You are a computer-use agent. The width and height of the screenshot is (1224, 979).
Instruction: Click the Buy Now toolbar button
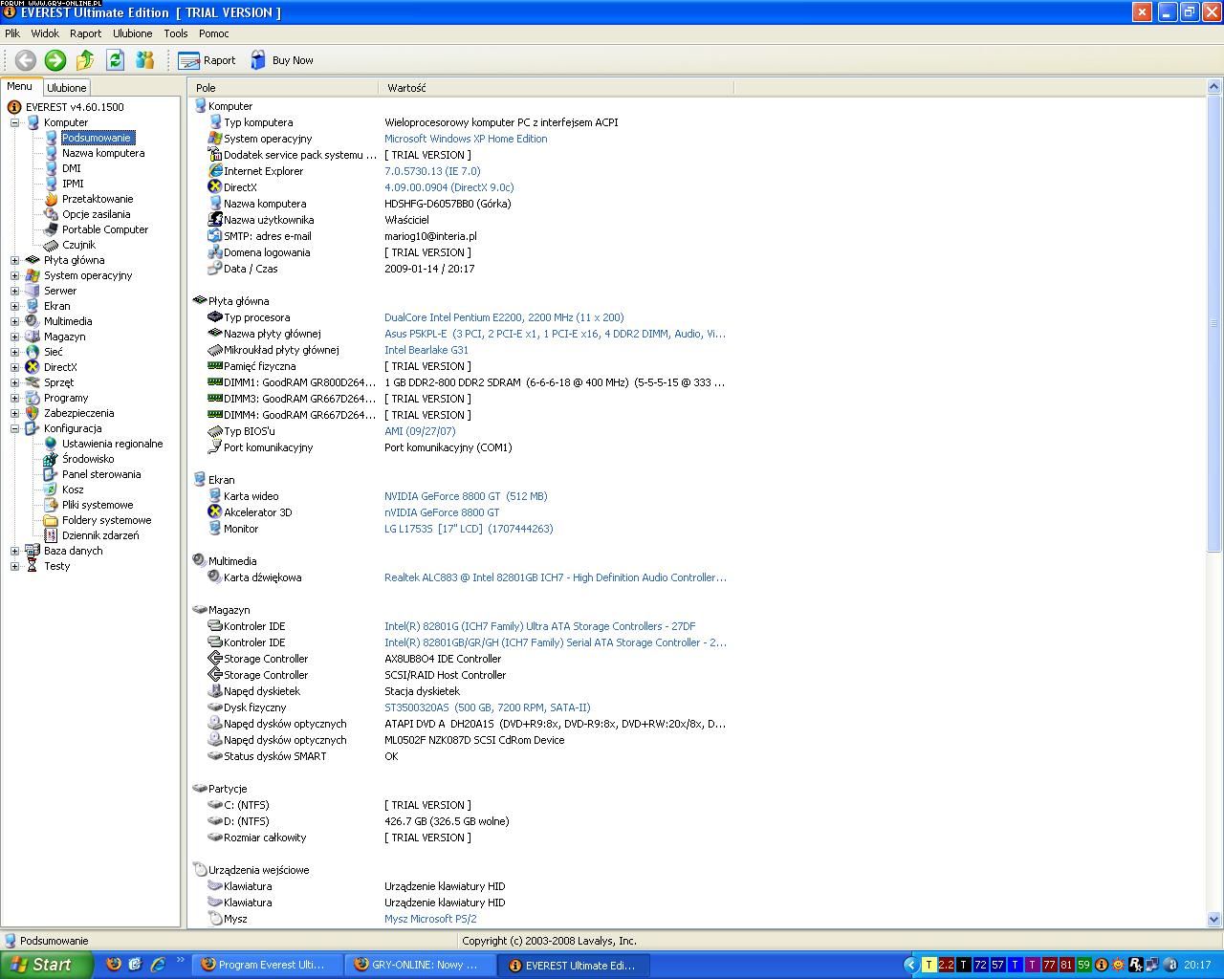(x=282, y=60)
